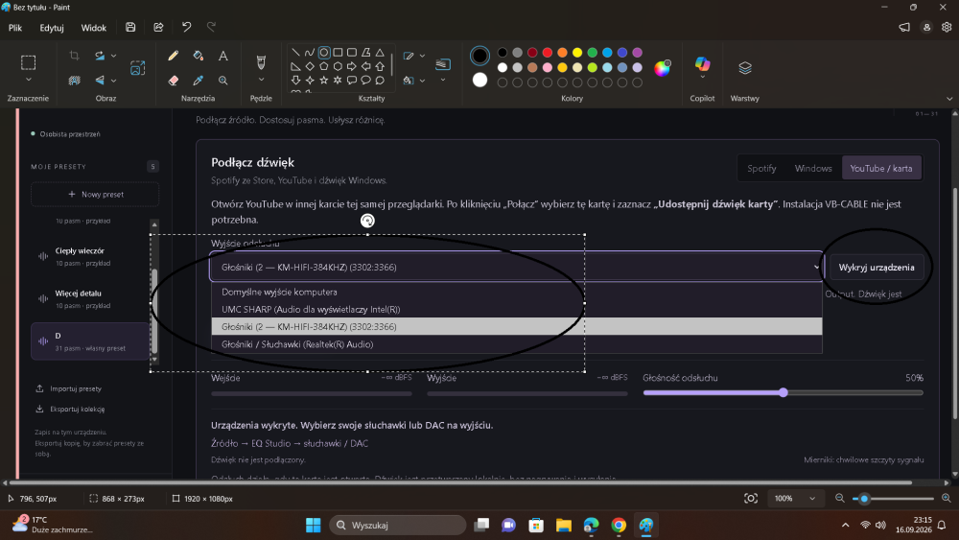Click the shapes gallery scrollbar
This screenshot has width=959, height=540.
[x=391, y=65]
